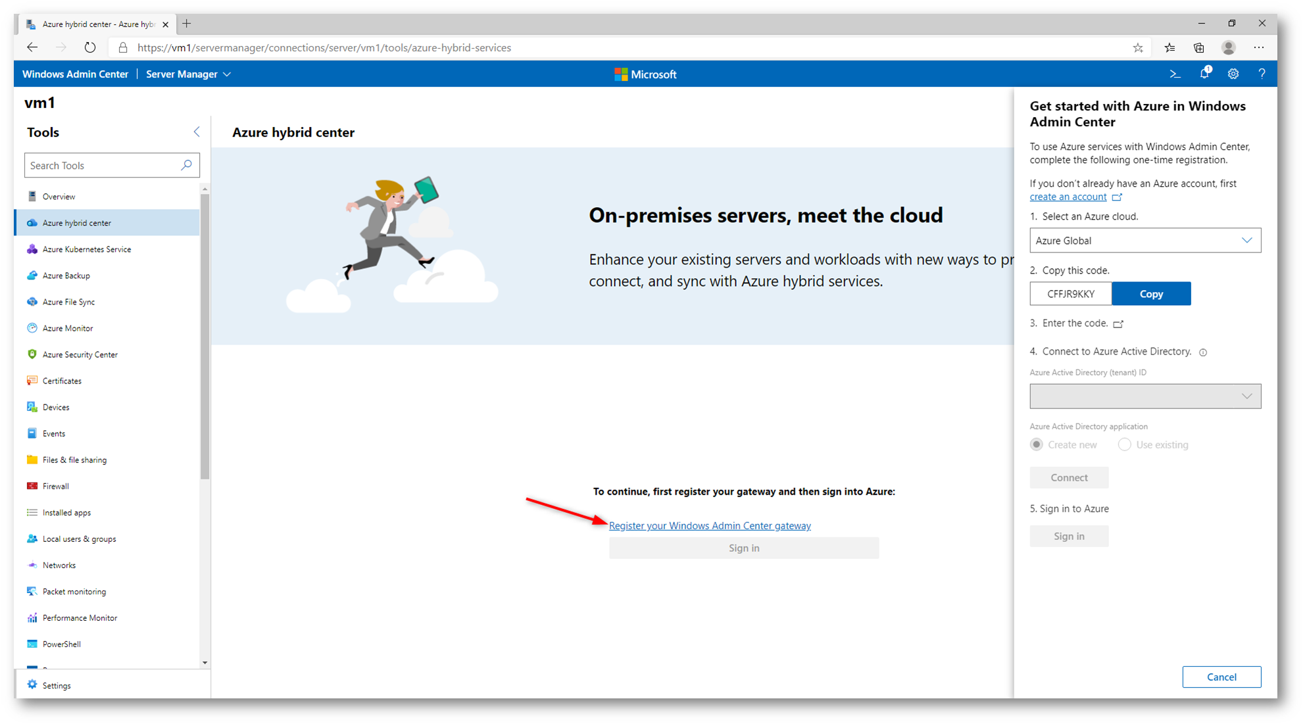Click the Windows Admin Center header title
Image resolution: width=1305 pixels, height=726 pixels.
pos(75,74)
